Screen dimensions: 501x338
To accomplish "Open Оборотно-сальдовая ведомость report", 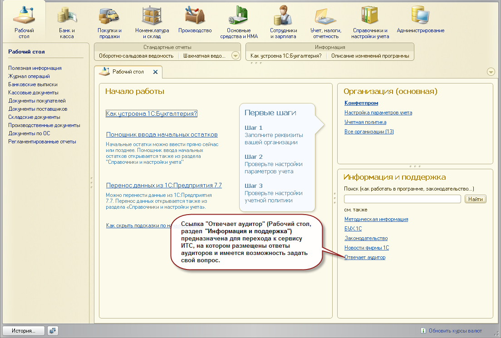I will coord(136,56).
